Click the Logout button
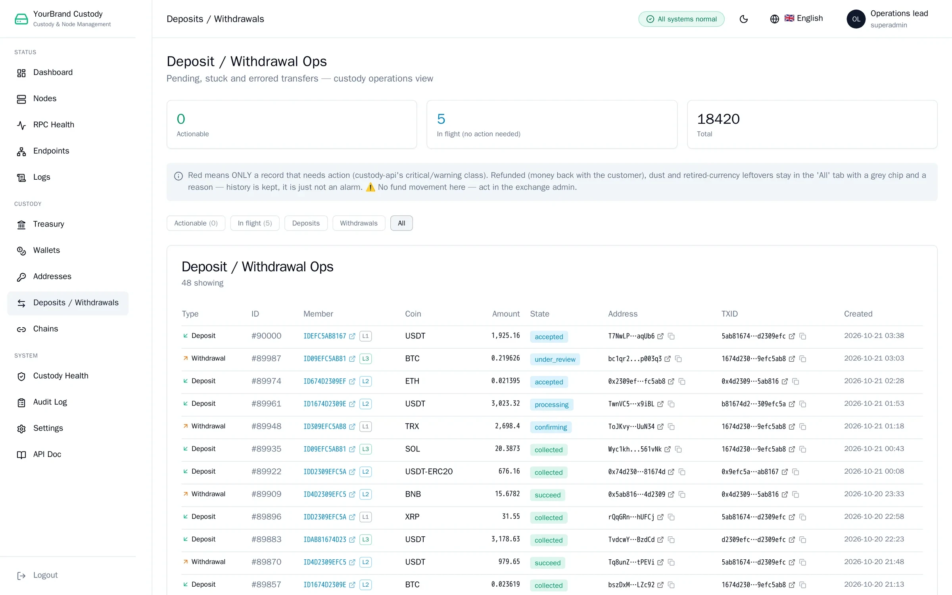This screenshot has width=952, height=595. click(38, 575)
